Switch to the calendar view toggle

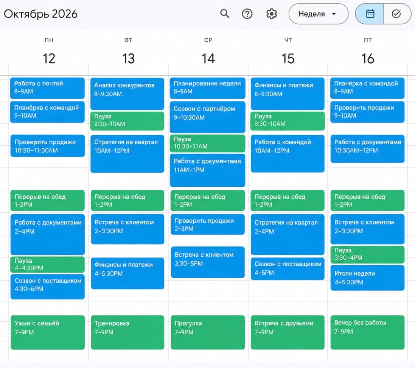click(x=370, y=14)
